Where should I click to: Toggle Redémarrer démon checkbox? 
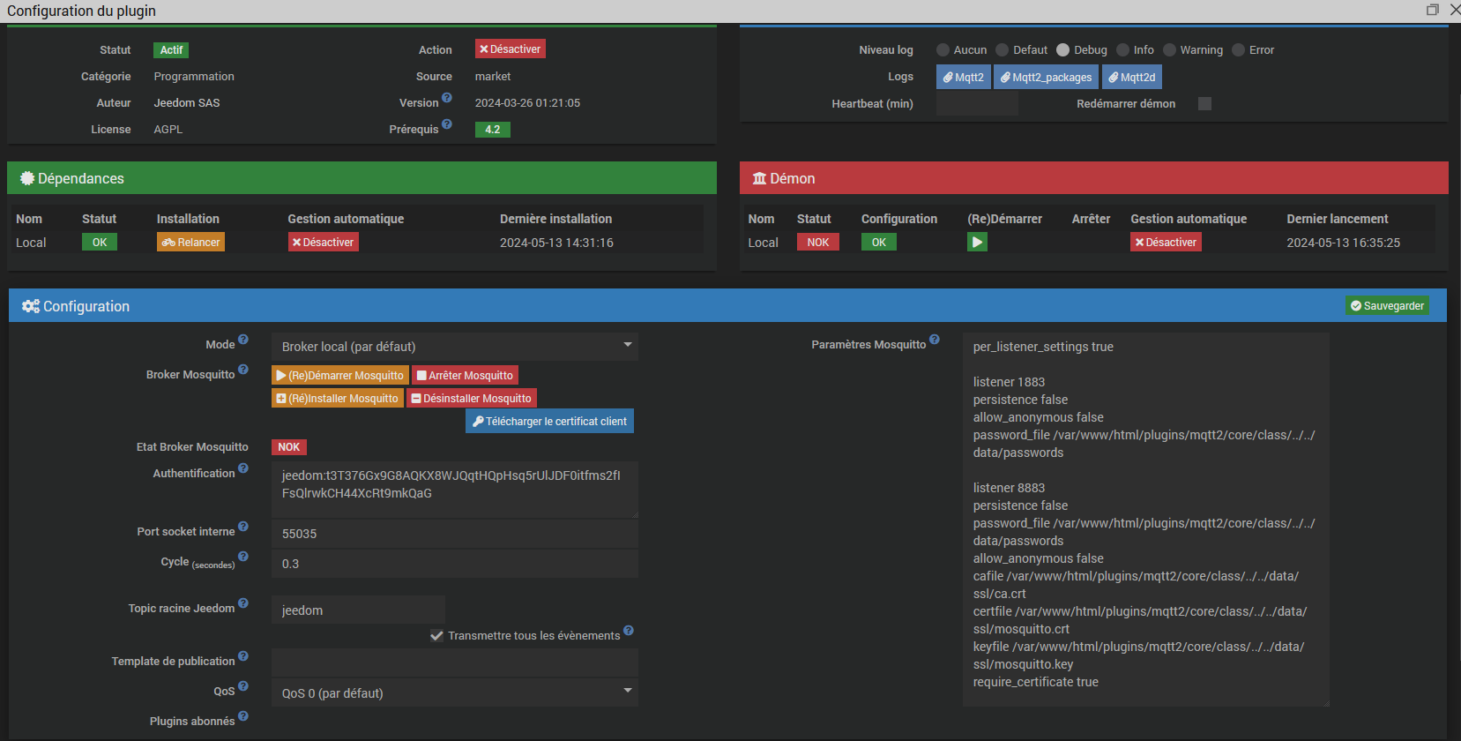pyautogui.click(x=1204, y=104)
